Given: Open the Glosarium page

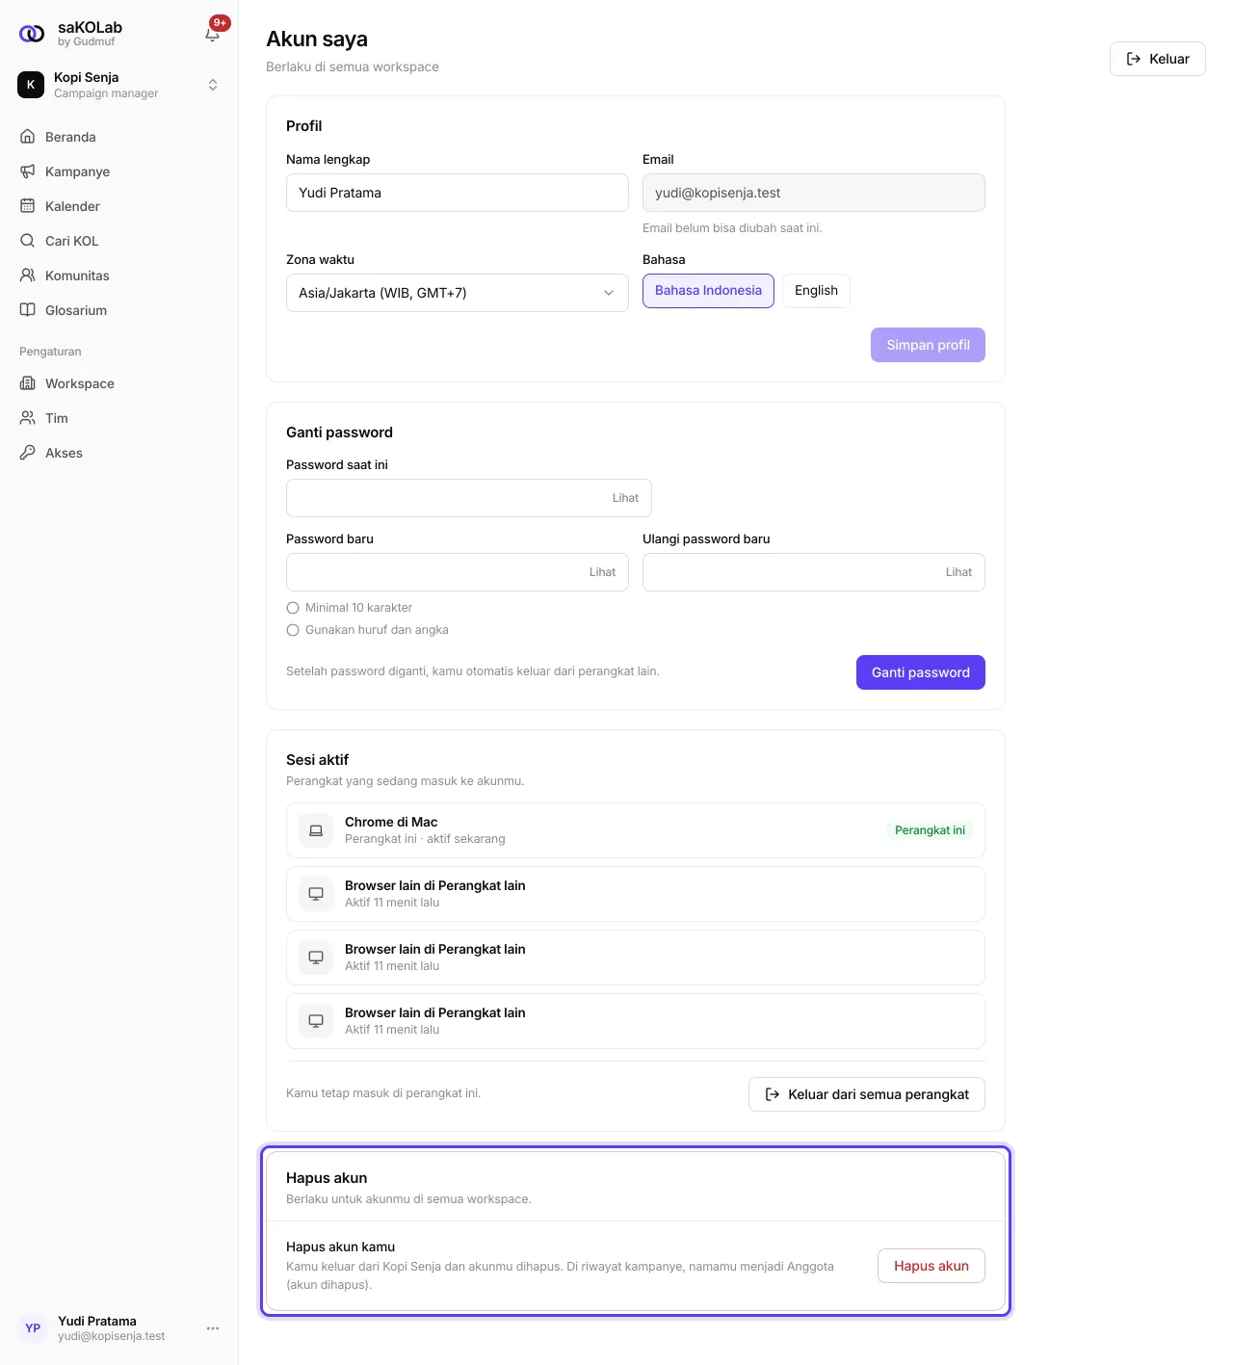Looking at the screenshot, I should click(119, 310).
